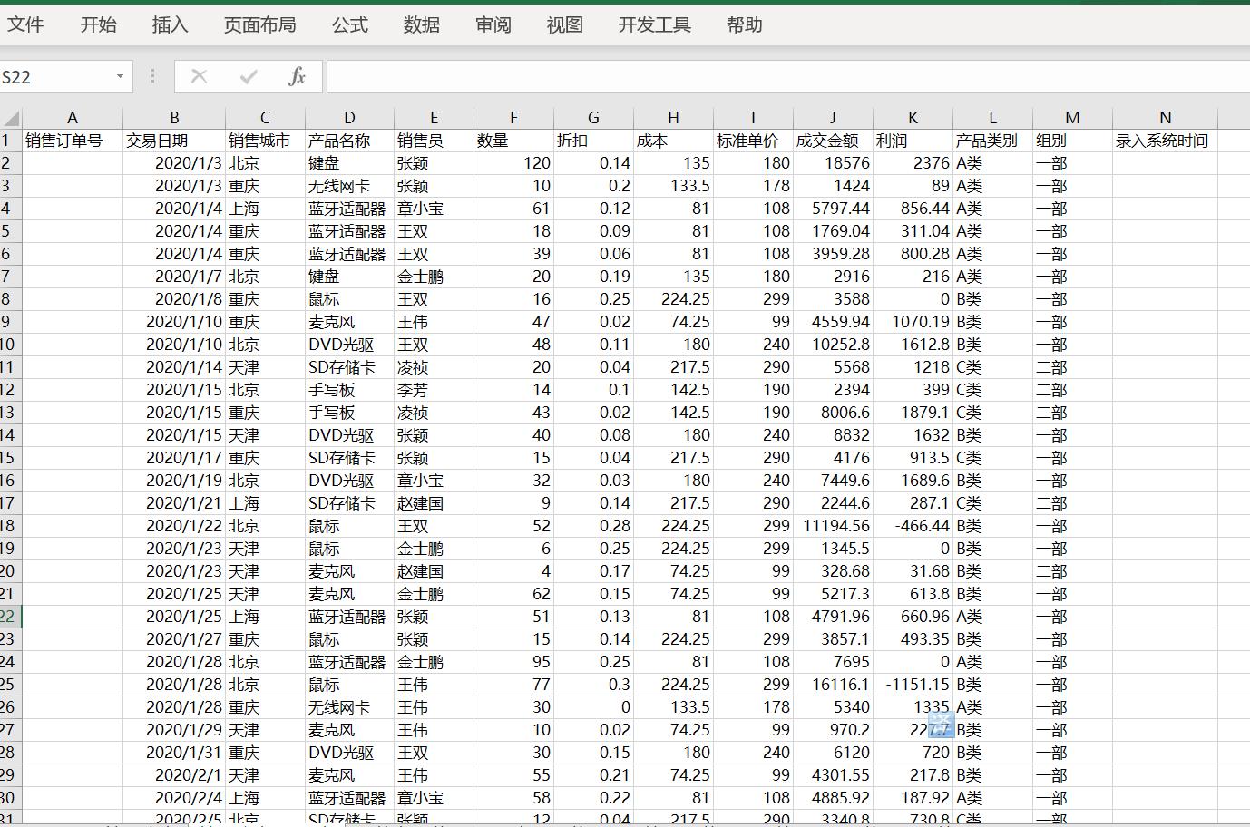Select quantity cell showing 120
The height and width of the screenshot is (827, 1250).
[x=513, y=163]
